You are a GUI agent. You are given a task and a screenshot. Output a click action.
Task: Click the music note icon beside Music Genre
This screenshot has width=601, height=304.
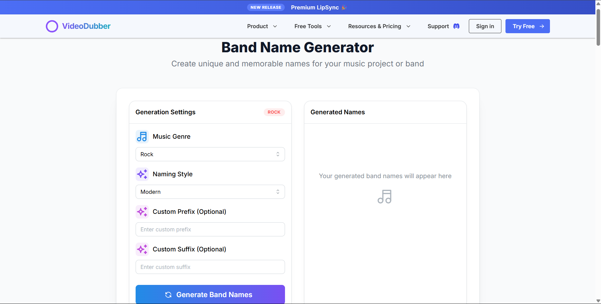[x=142, y=137]
